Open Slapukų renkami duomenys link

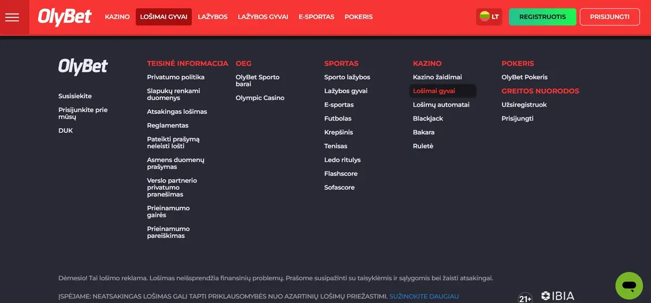tap(174, 95)
